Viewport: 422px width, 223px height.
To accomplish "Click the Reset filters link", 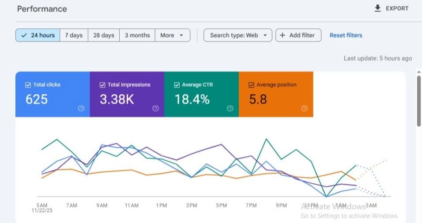I will pyautogui.click(x=346, y=35).
